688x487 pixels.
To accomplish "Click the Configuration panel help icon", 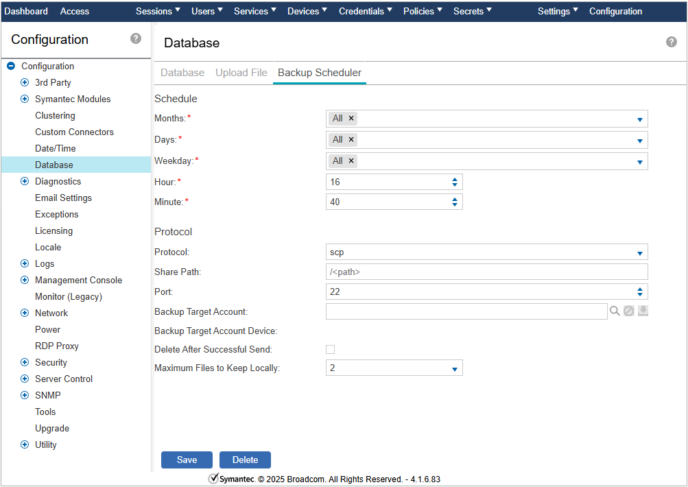I will pyautogui.click(x=136, y=38).
